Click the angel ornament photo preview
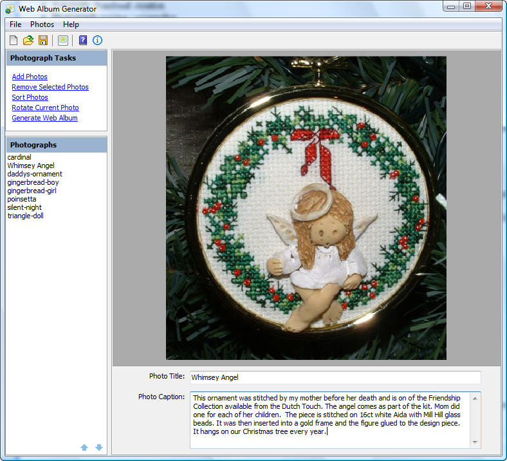This screenshot has height=461, width=507. 306,208
